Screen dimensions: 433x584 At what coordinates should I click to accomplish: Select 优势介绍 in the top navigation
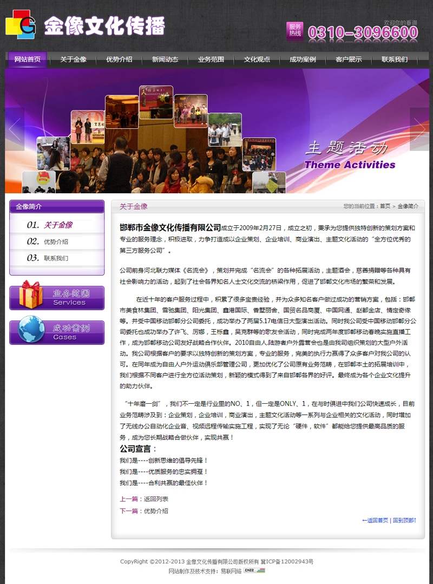coord(119,60)
